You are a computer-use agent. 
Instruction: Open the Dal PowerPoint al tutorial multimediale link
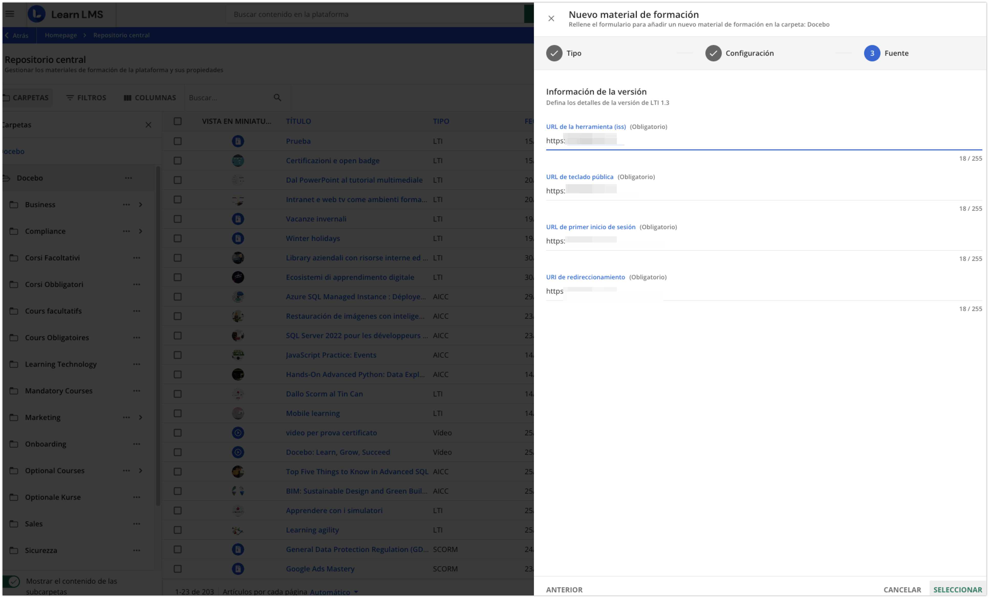click(x=354, y=180)
